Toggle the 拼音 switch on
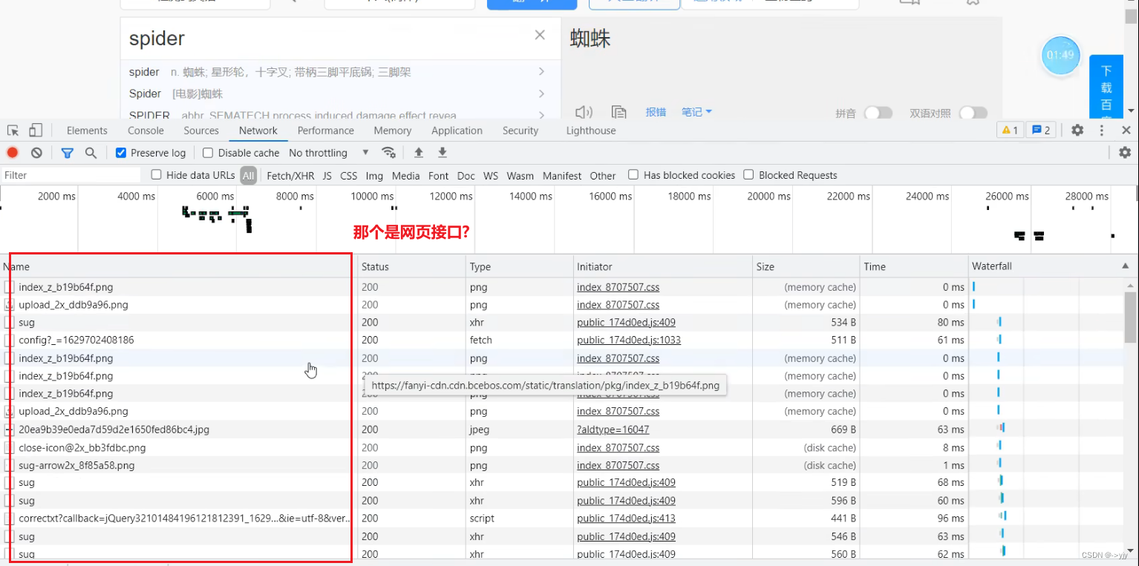Image resolution: width=1139 pixels, height=566 pixels. coord(878,112)
